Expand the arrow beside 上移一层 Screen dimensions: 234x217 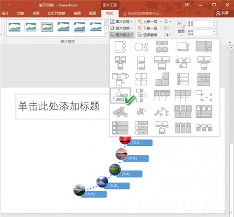coord(161,22)
